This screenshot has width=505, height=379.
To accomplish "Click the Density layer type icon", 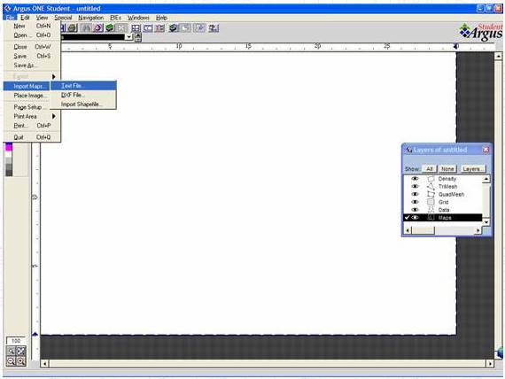I will tap(431, 179).
